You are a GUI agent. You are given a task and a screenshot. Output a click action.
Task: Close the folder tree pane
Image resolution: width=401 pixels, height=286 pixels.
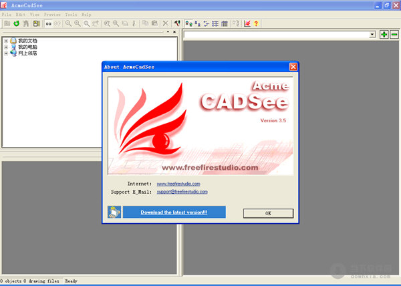[174, 32]
